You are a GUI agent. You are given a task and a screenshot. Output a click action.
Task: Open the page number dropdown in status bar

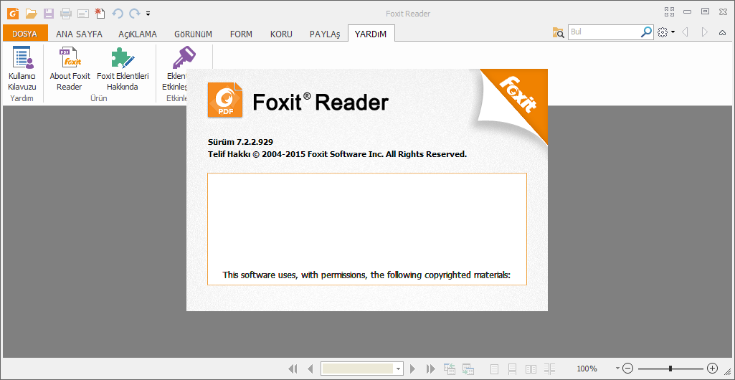pos(399,369)
